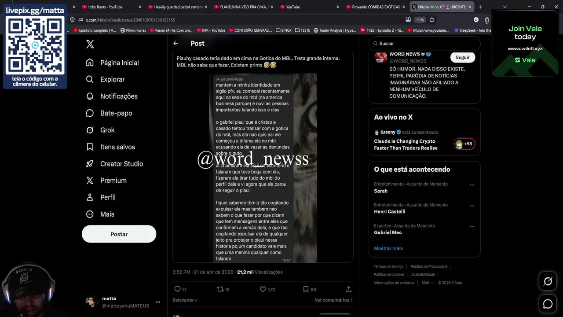Screen dimensions: 563x317
Task: Open Termos de Serviço link
Action: 388,267
